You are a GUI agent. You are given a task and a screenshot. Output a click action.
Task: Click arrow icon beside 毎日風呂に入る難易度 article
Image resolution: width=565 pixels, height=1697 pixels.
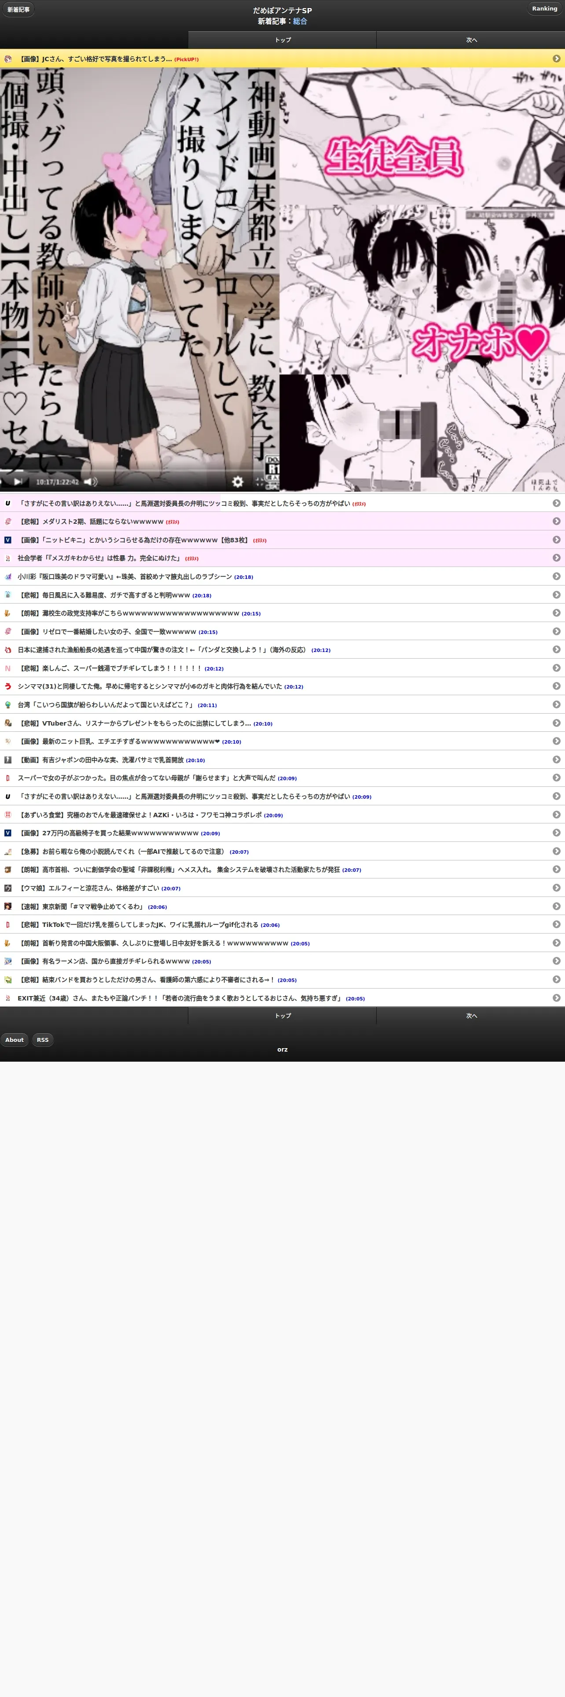coord(557,594)
